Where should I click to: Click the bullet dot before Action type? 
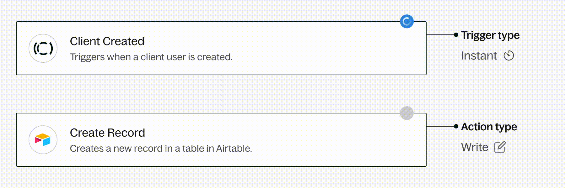pos(456,126)
